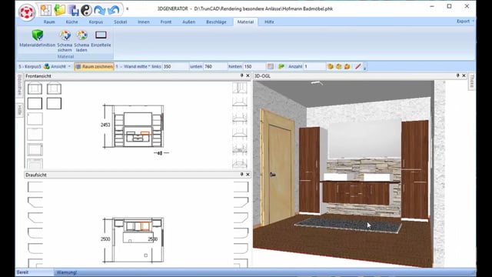
Task: Open the Bibliothek side tab
Action: 20,85
